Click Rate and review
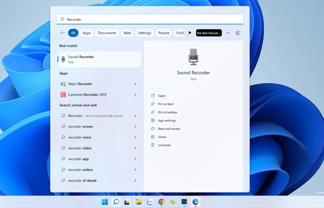Viewport: 324px width, 208px height. [169, 129]
